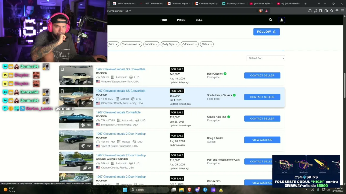The image size is (346, 194).
Task: Open the CSG Skins giveaway banner
Action: click(x=306, y=171)
